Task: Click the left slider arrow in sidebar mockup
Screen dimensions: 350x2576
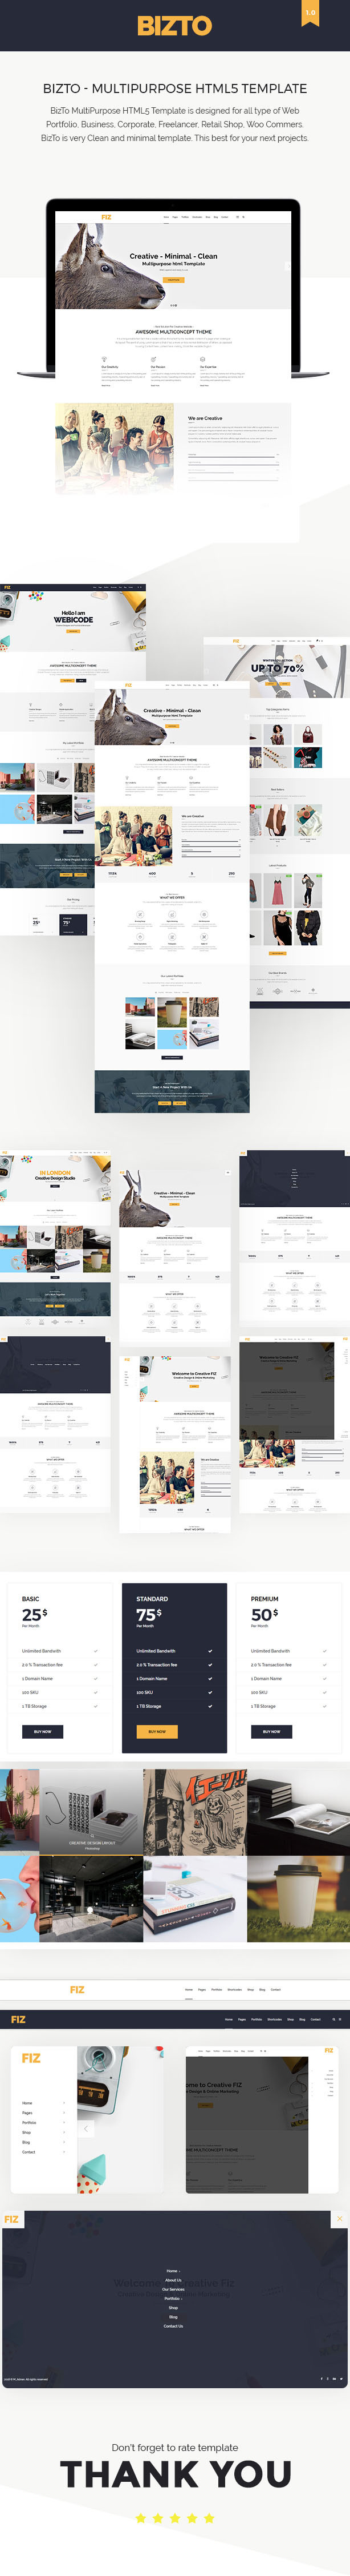Action: (86, 2128)
